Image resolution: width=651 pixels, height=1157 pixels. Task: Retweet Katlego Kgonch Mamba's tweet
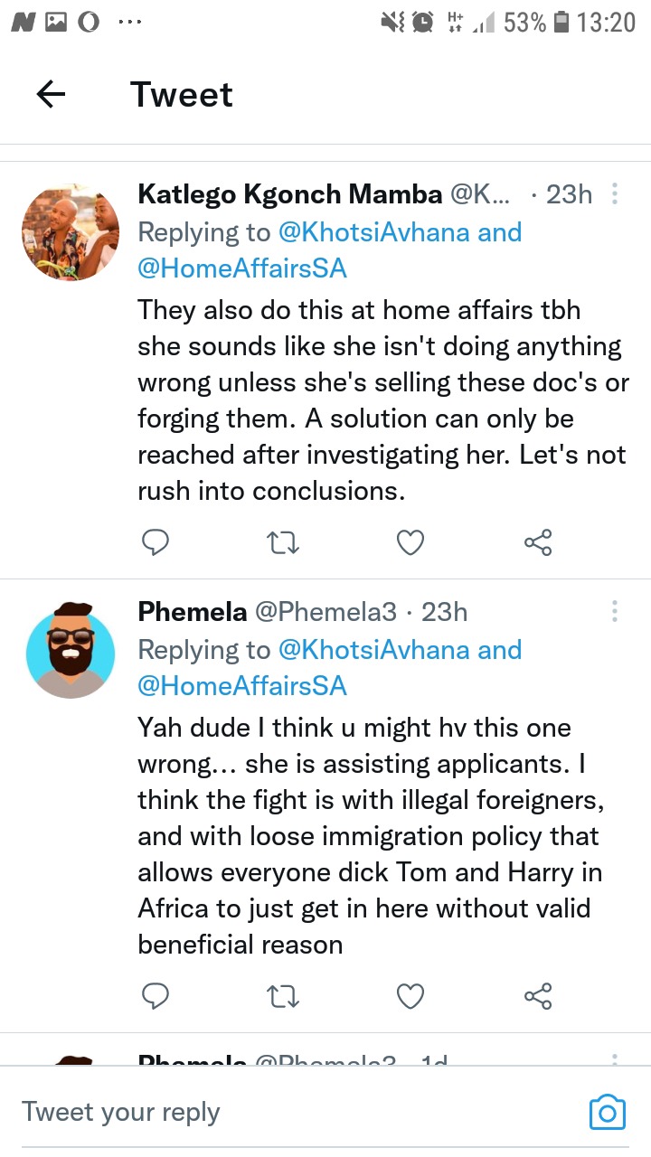283,542
